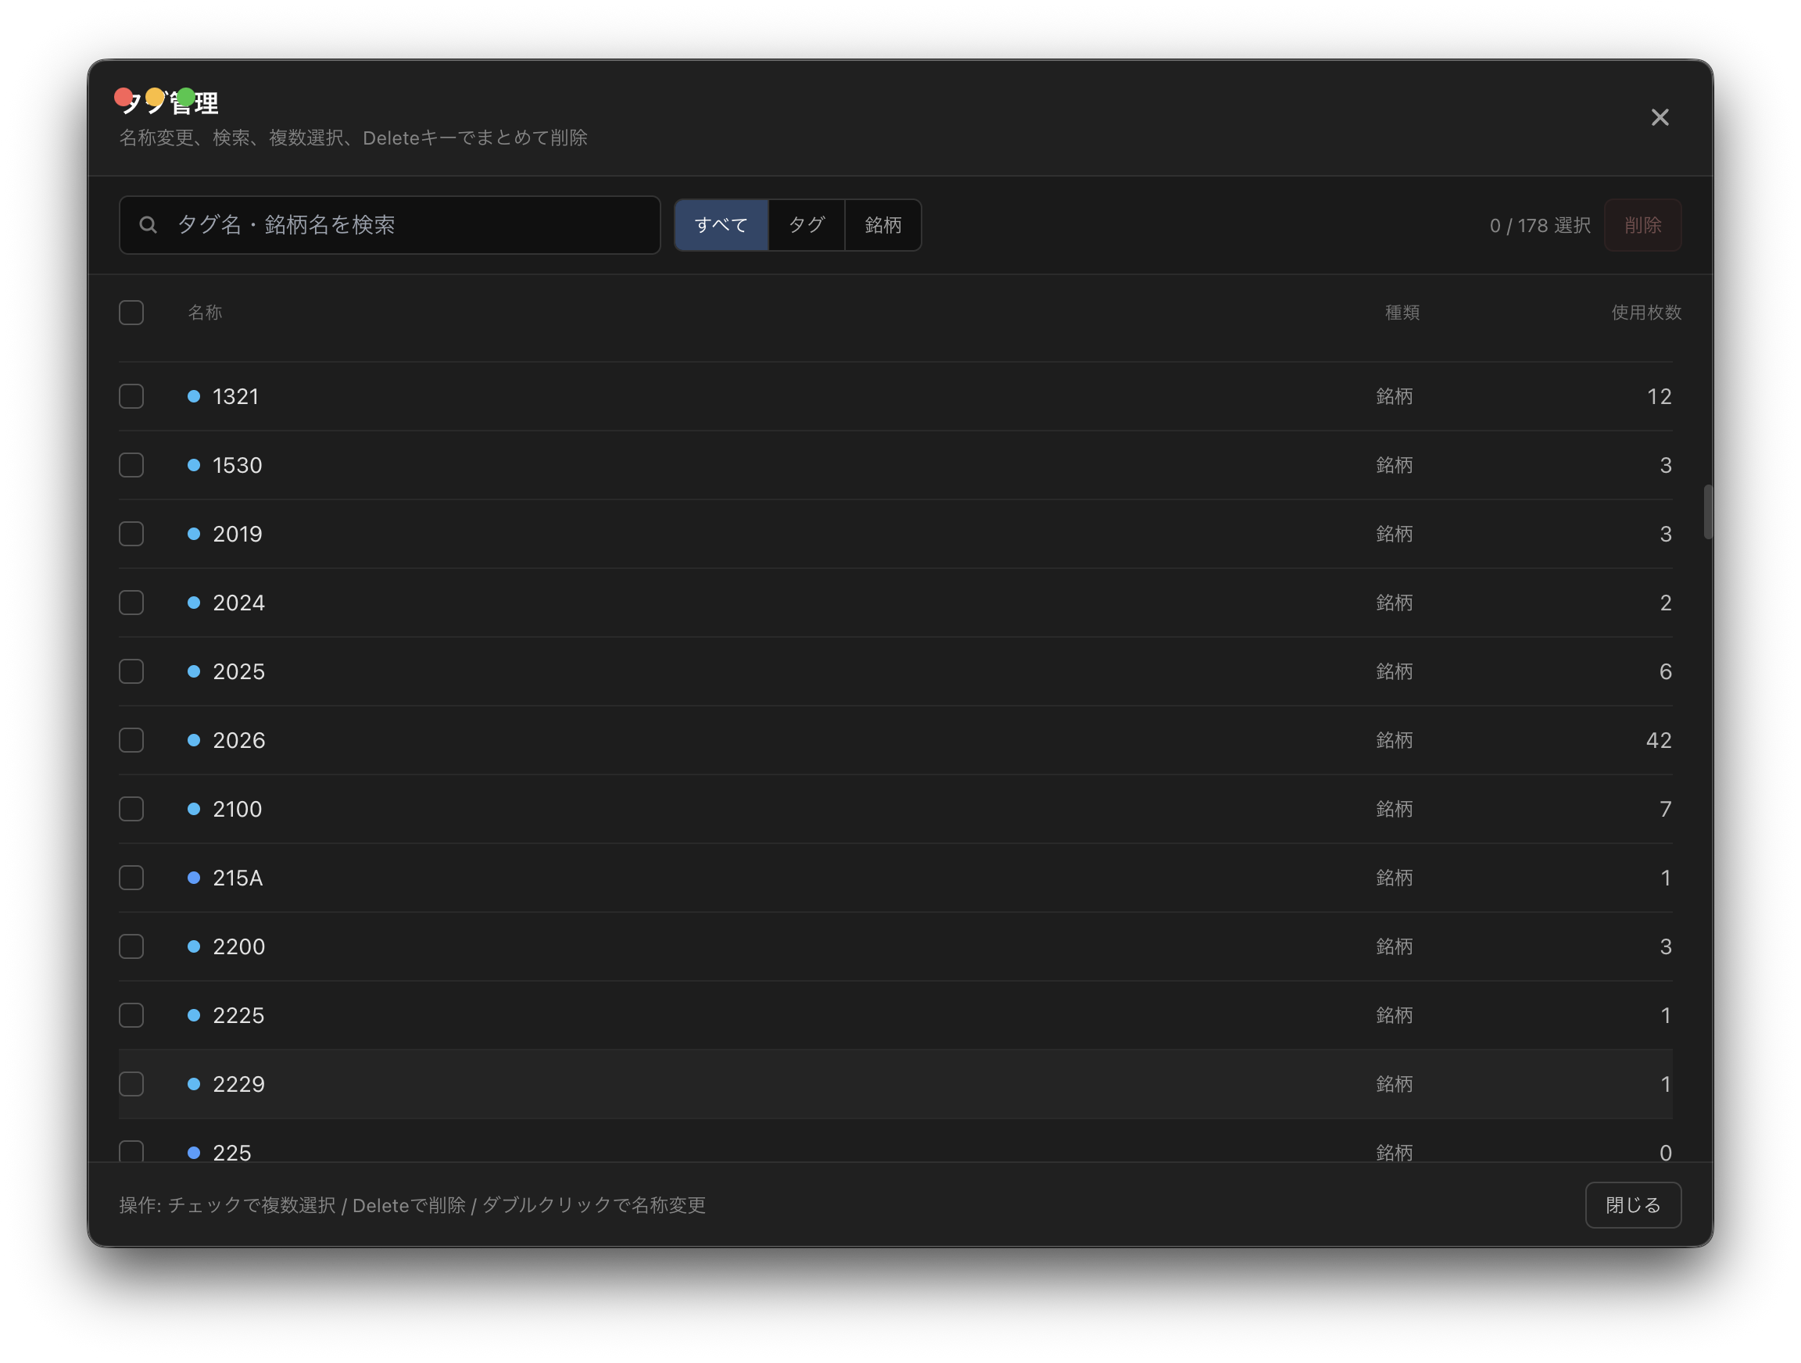The image size is (1801, 1363).
Task: Switch filter to 銘柄 tab
Action: (883, 225)
